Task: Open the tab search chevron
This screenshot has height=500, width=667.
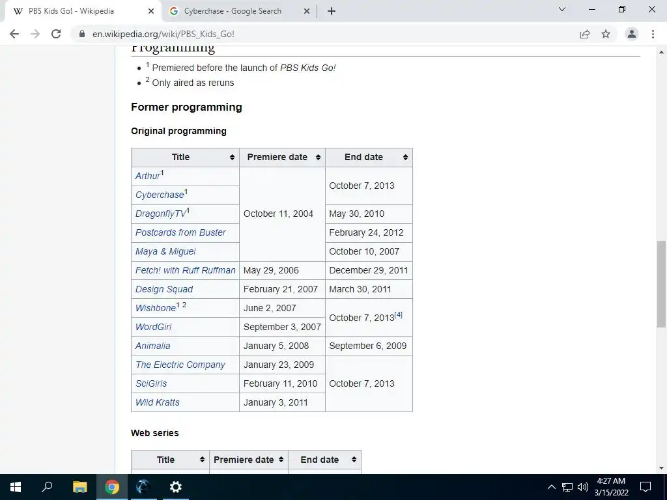Action: pyautogui.click(x=562, y=9)
